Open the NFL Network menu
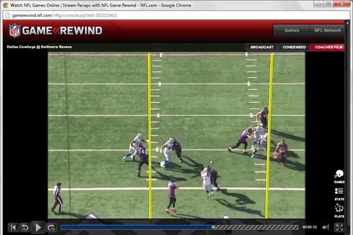 click(x=327, y=30)
